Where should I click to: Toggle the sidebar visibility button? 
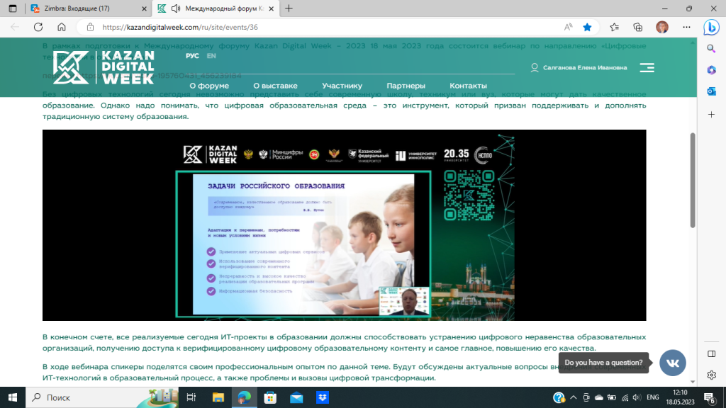pyautogui.click(x=712, y=354)
